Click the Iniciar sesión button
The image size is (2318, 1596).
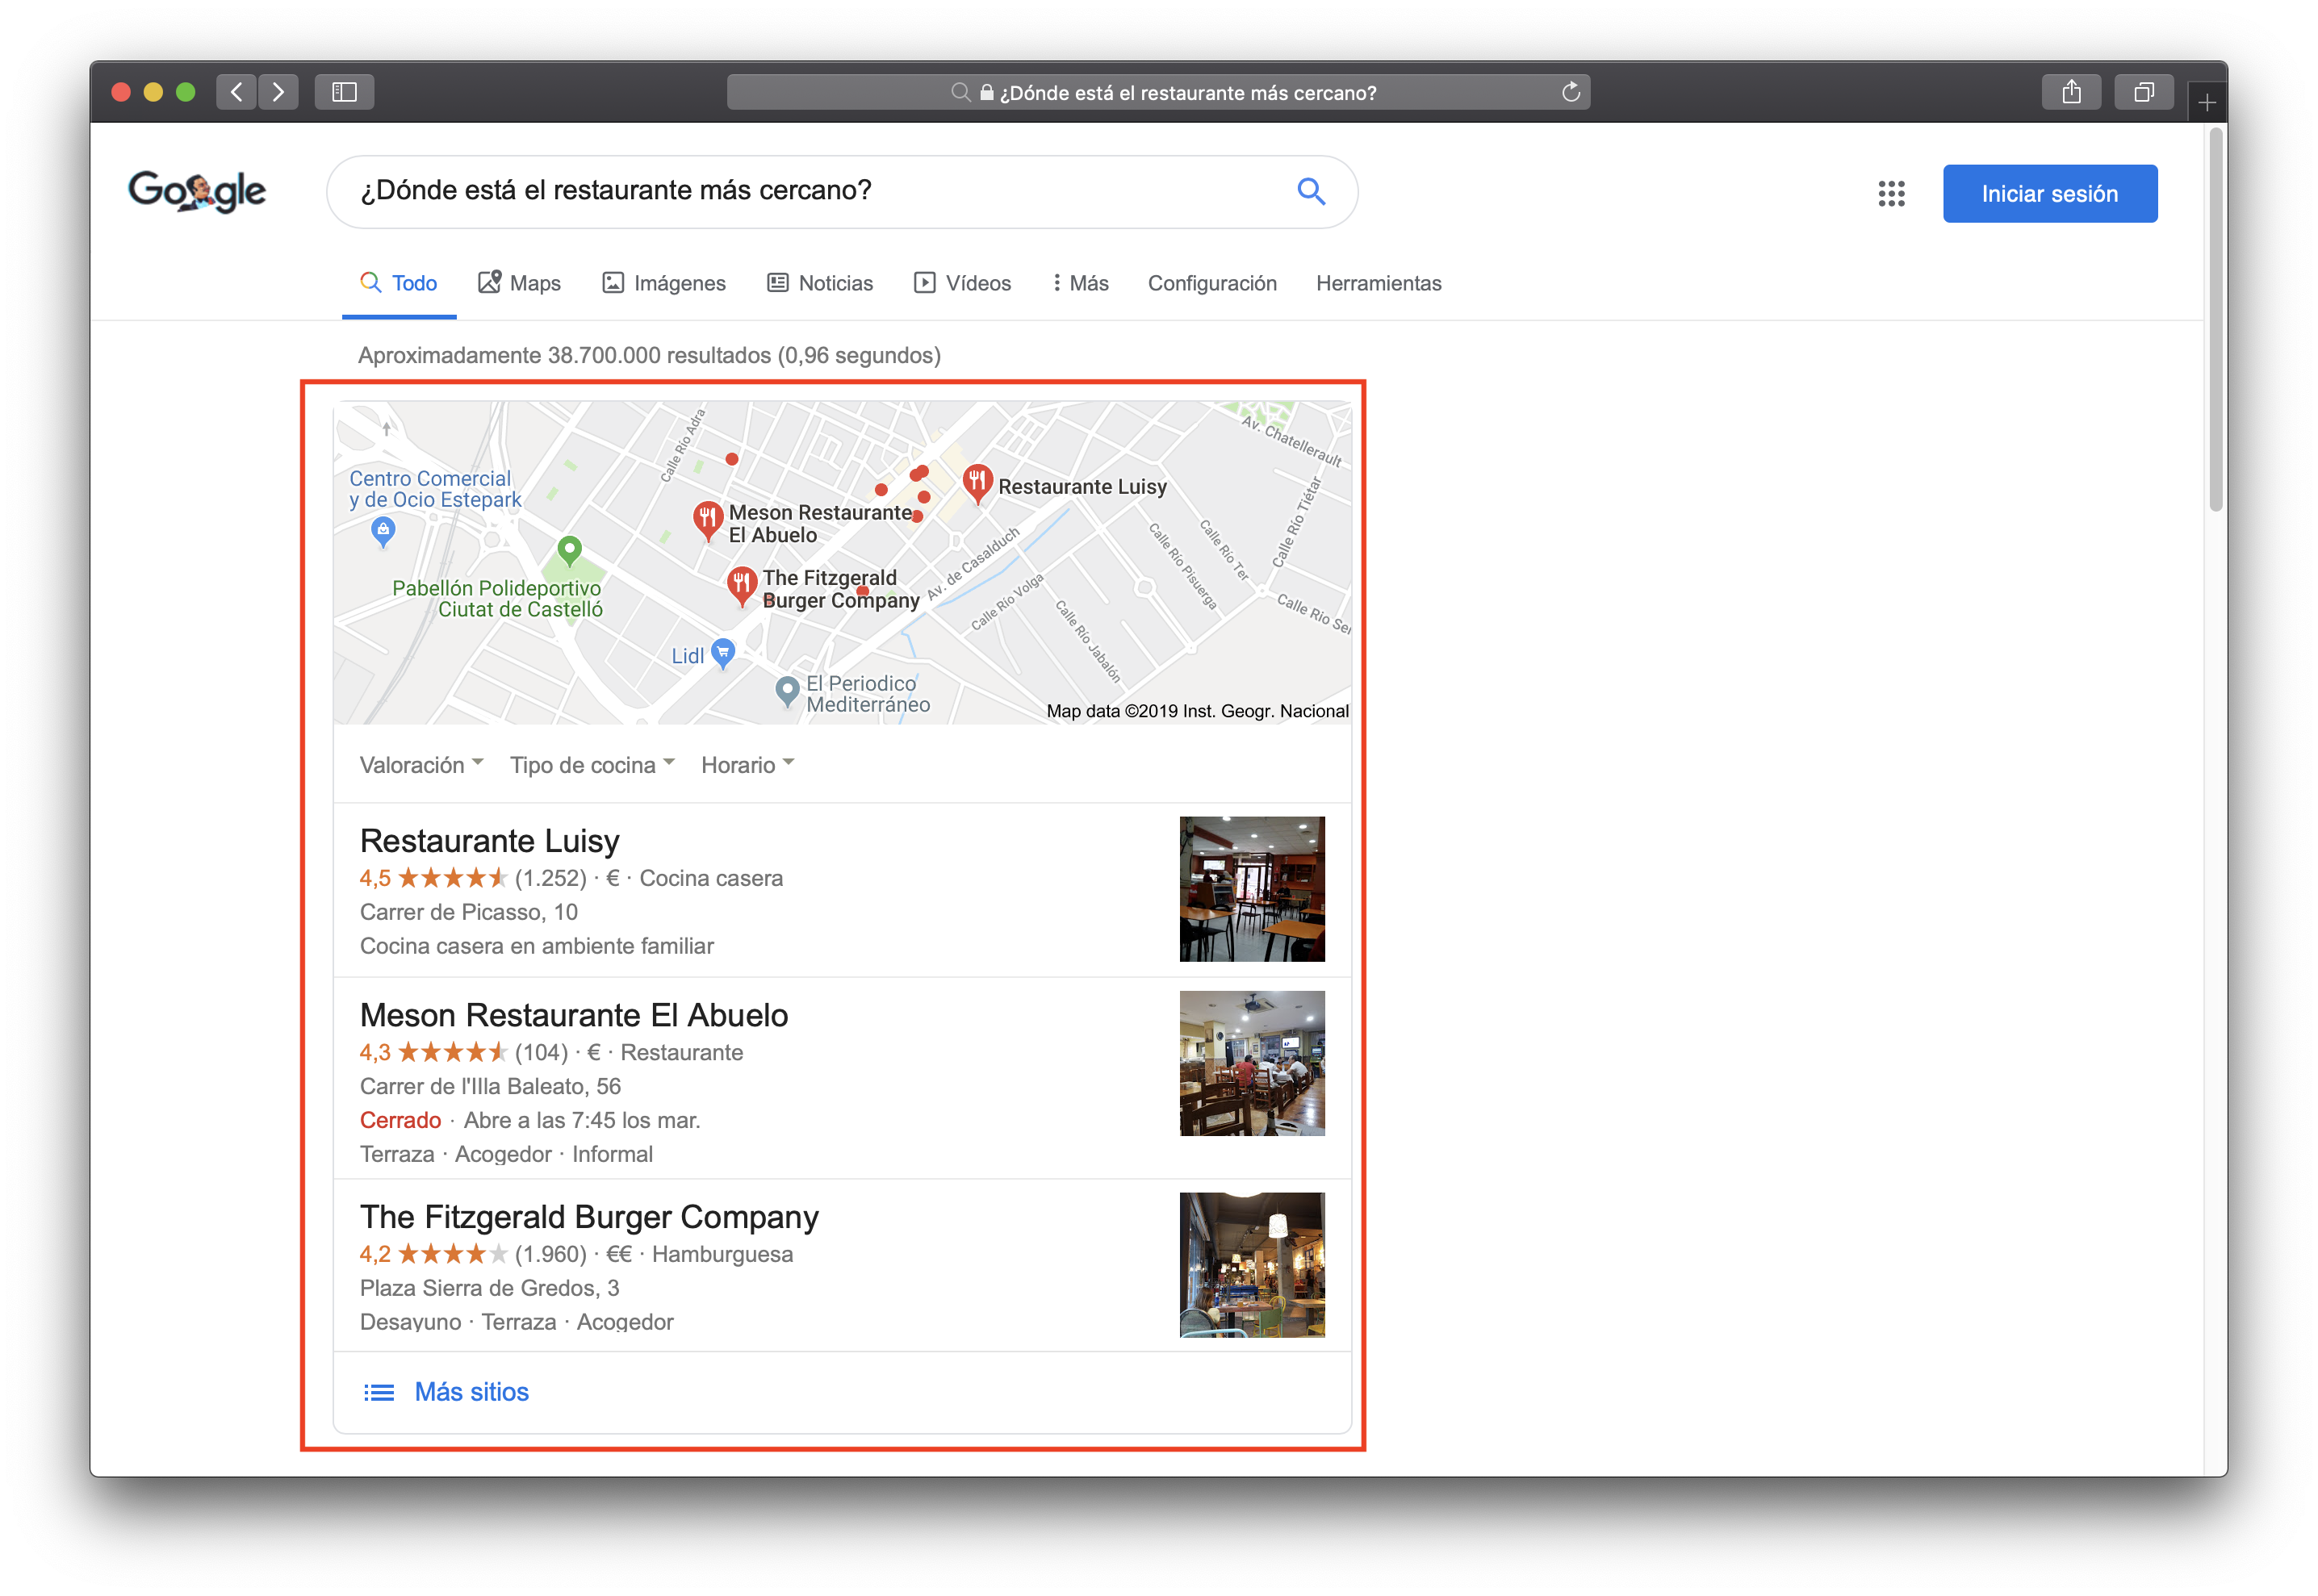pos(2049,194)
